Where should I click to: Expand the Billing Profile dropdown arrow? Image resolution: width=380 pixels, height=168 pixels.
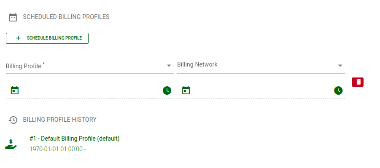[x=169, y=66]
